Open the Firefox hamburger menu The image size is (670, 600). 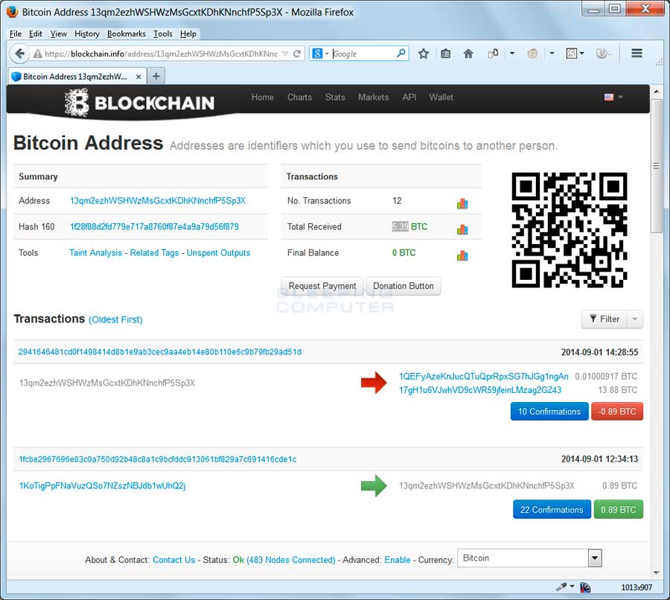pyautogui.click(x=636, y=53)
